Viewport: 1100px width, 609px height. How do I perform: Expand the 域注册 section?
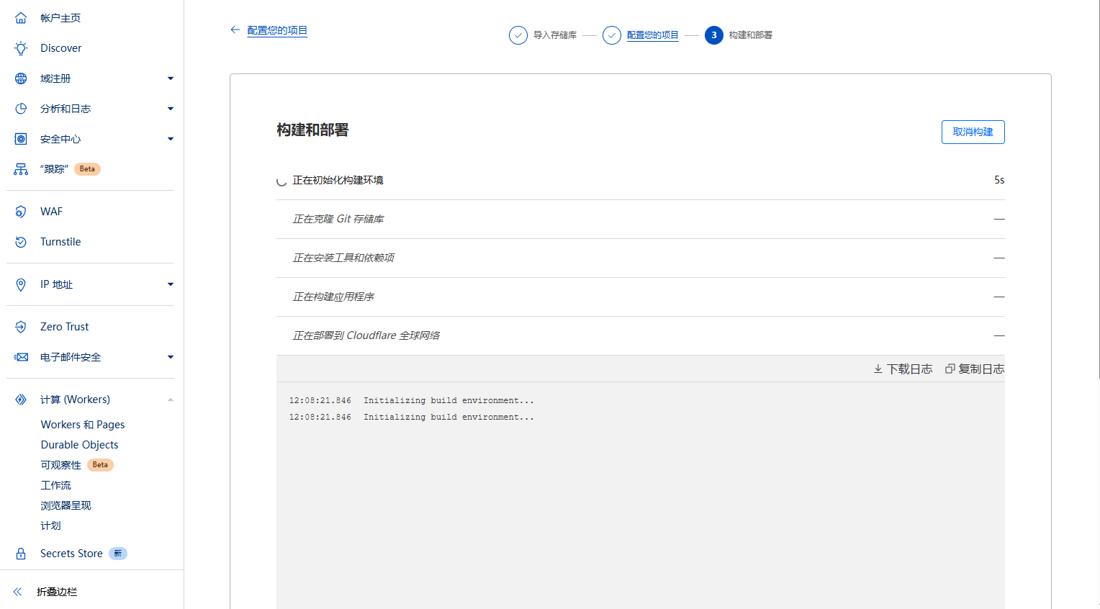pos(171,78)
